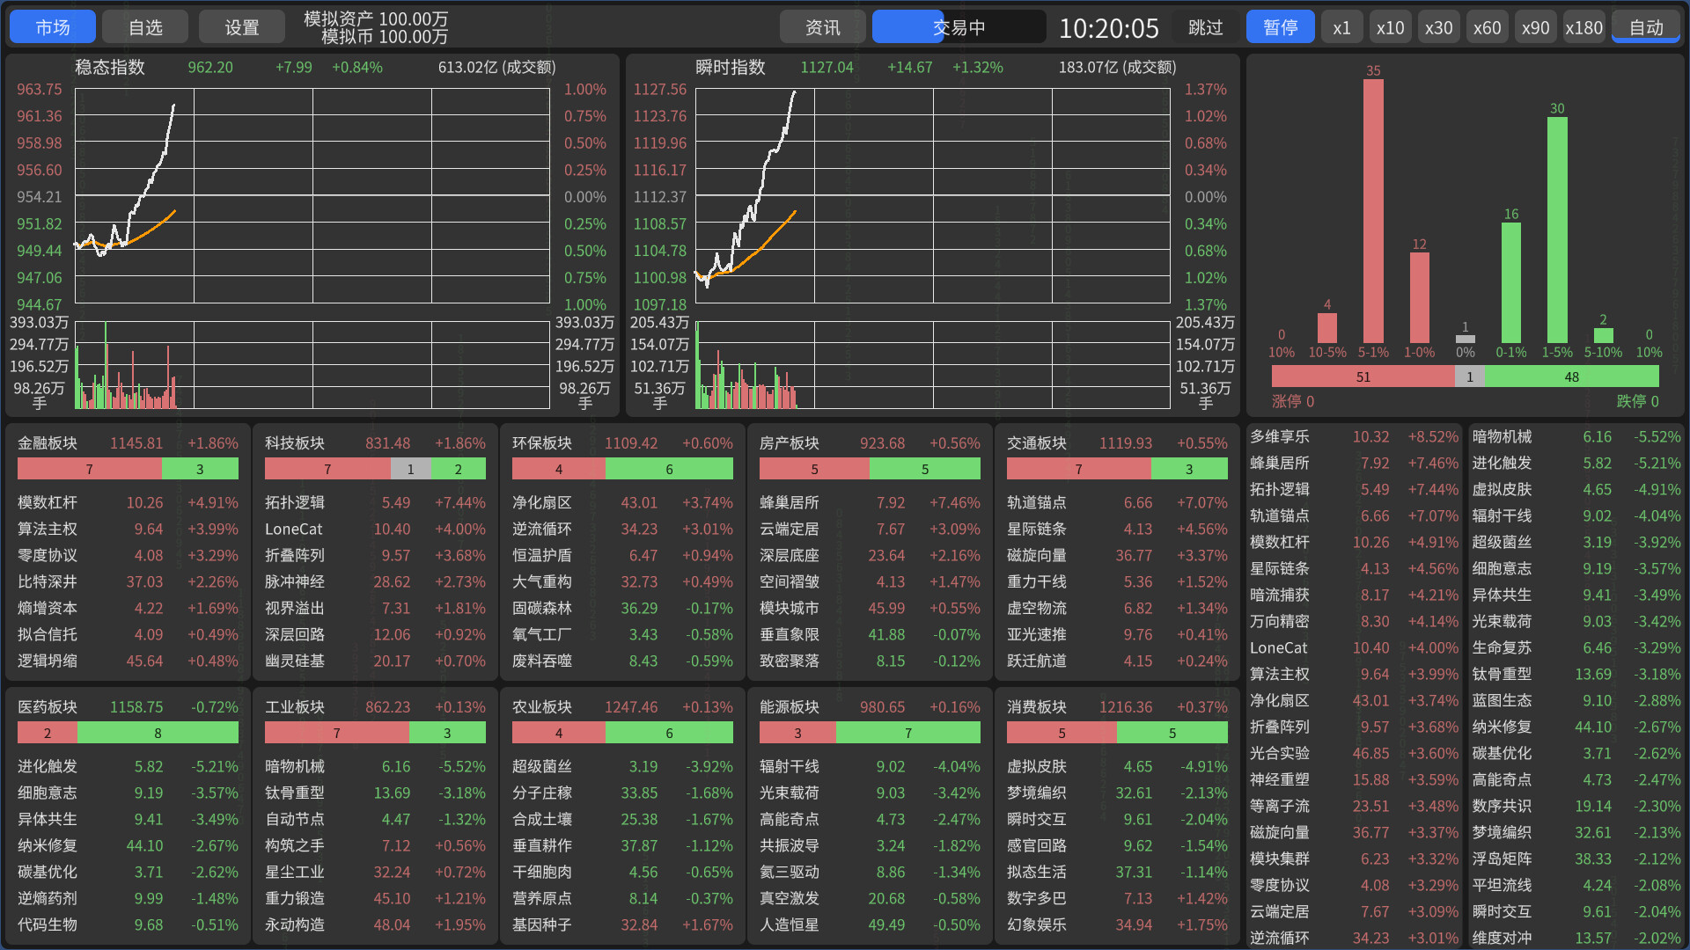Select loser 维度对冲 at -2.02%

click(x=1576, y=938)
